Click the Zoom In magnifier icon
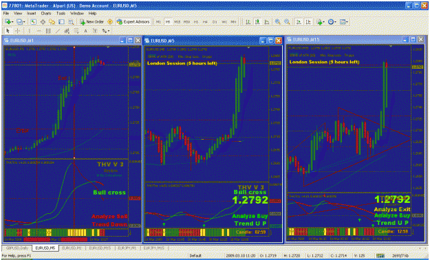The height and width of the screenshot is (260, 430). point(277,22)
